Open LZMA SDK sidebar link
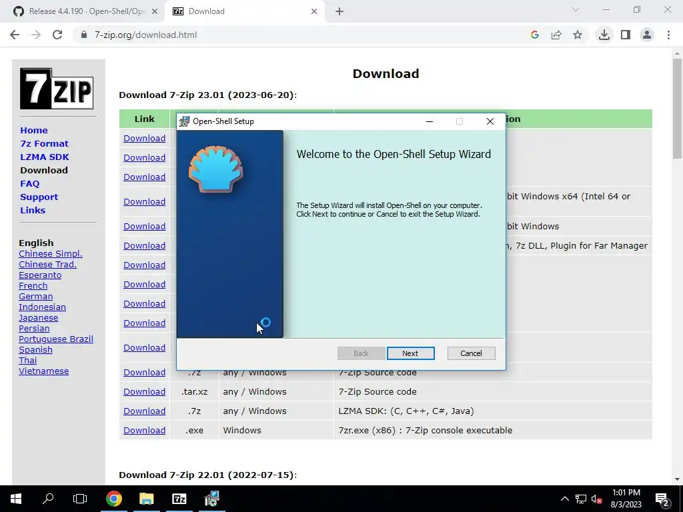This screenshot has height=512, width=683. [45, 157]
